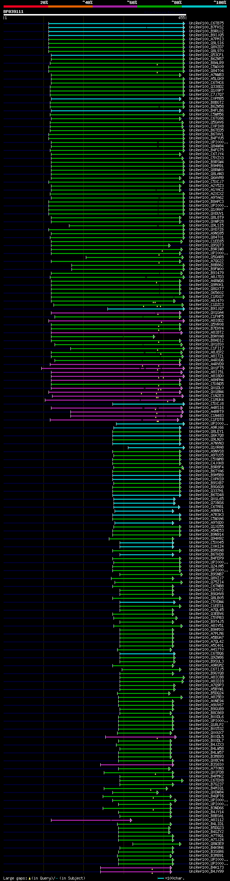Open the UniRef100_A8HPH4 entry
230x881 pixels.
click(x=206, y=380)
